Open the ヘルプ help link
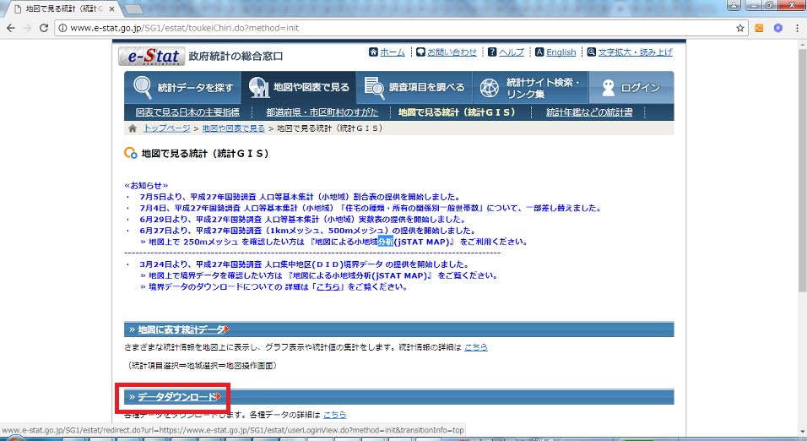Image resolution: width=807 pixels, height=441 pixels. tap(511, 52)
